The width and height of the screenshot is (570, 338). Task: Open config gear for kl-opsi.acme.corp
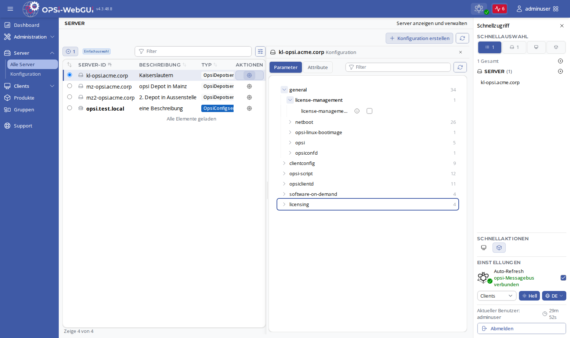(249, 75)
